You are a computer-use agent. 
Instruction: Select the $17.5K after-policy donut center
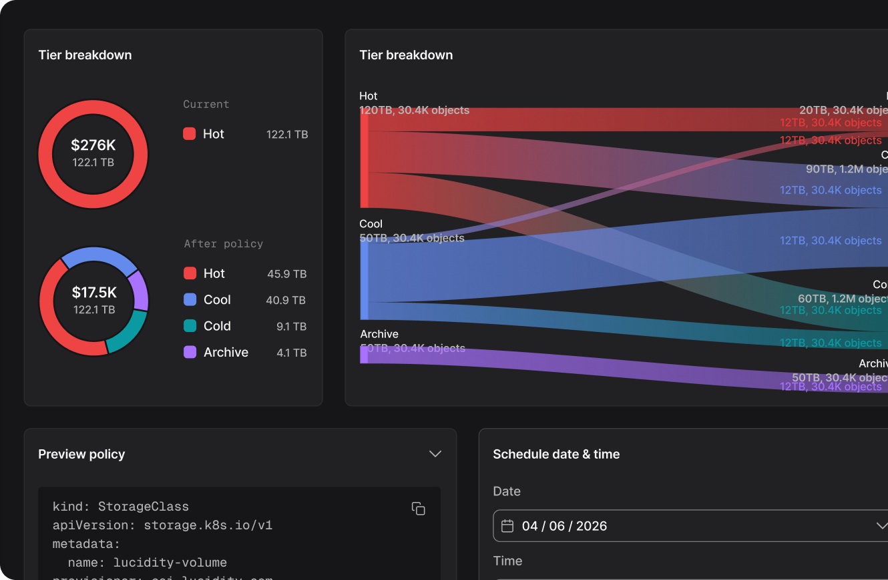(94, 300)
